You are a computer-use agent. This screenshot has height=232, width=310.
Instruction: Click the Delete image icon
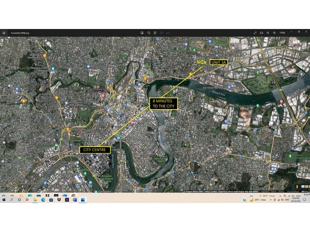(155, 33)
